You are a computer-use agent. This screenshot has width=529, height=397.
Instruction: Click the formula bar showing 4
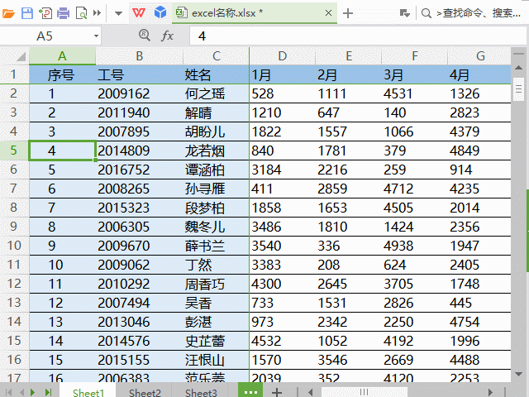pyautogui.click(x=358, y=36)
